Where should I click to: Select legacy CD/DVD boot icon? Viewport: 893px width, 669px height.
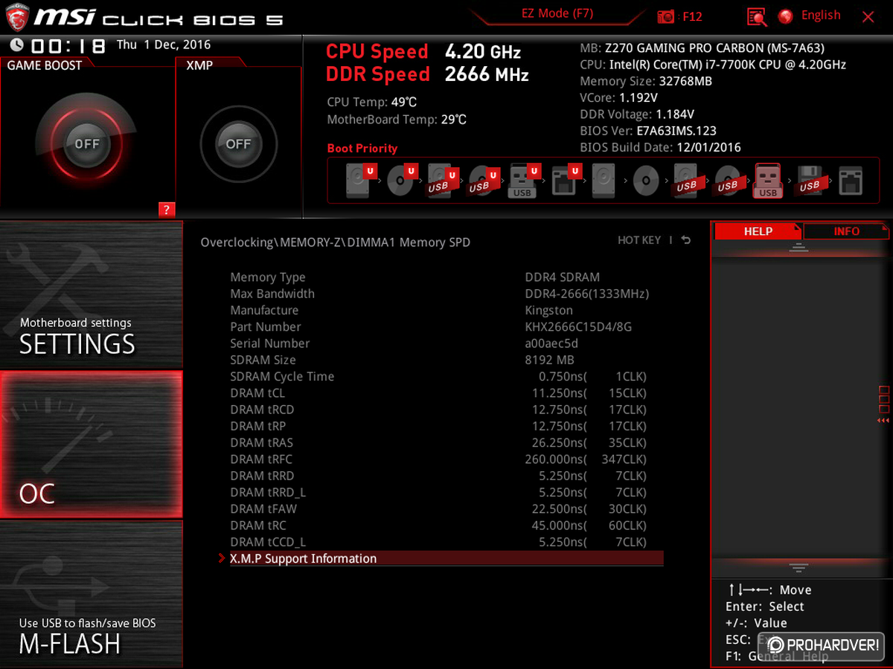646,181
